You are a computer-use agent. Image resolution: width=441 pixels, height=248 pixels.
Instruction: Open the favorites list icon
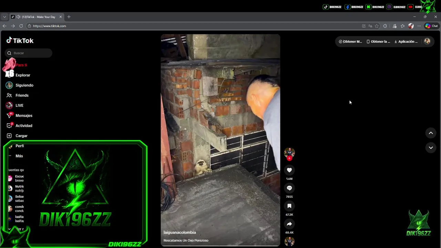pos(403,26)
